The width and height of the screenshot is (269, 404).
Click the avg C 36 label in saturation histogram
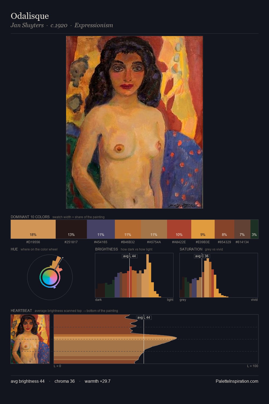(202, 256)
